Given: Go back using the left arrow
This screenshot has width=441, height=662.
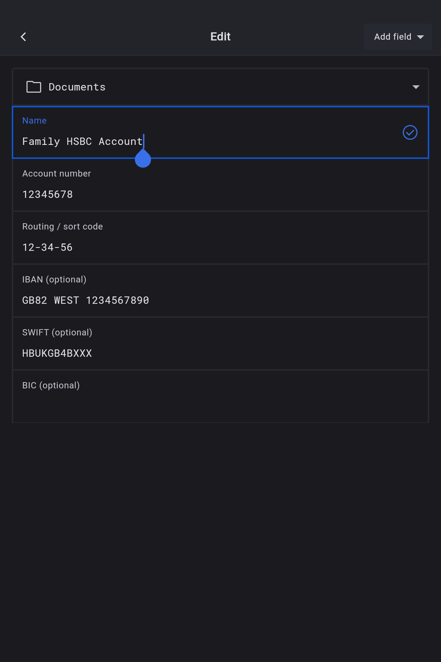Looking at the screenshot, I should click(x=24, y=37).
